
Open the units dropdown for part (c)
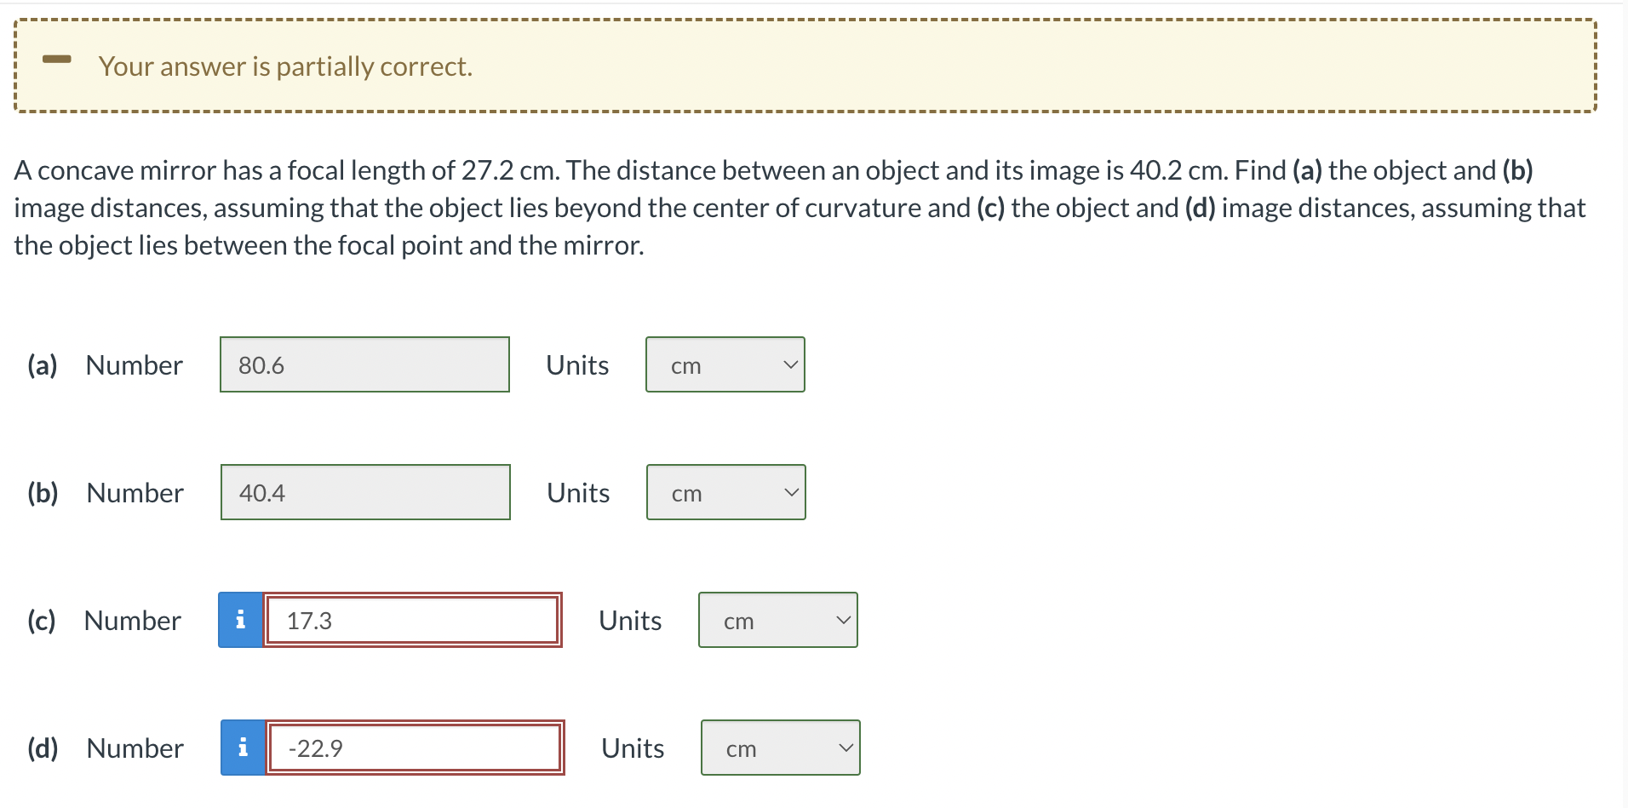point(777,621)
